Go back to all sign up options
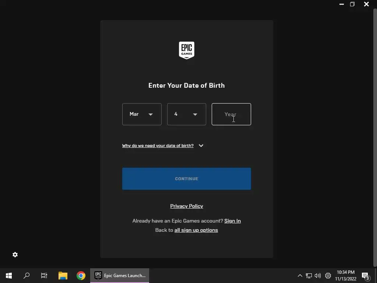This screenshot has height=283, width=377. point(196,230)
